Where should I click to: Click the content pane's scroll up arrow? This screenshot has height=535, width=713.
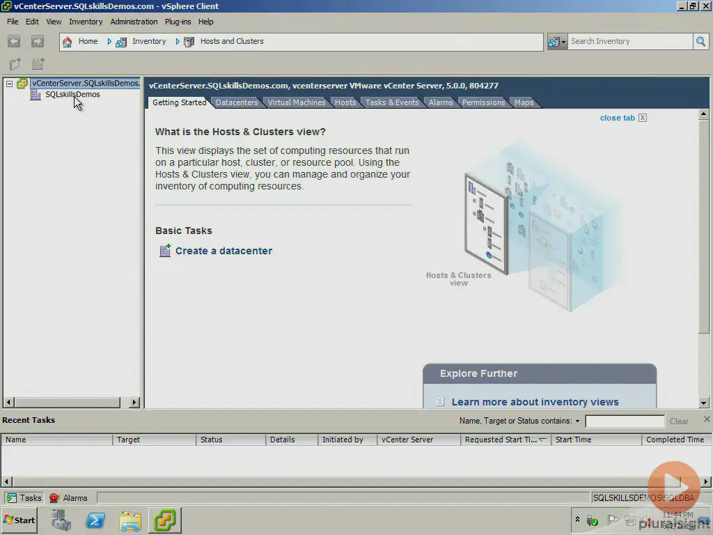tap(703, 114)
